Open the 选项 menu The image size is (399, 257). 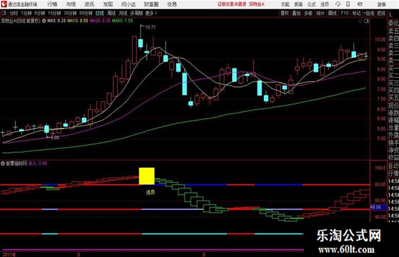tap(324, 4)
